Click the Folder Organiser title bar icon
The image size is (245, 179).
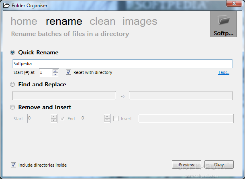6,6
